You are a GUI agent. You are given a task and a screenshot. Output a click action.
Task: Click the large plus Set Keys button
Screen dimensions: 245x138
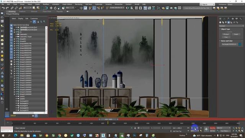206,129
